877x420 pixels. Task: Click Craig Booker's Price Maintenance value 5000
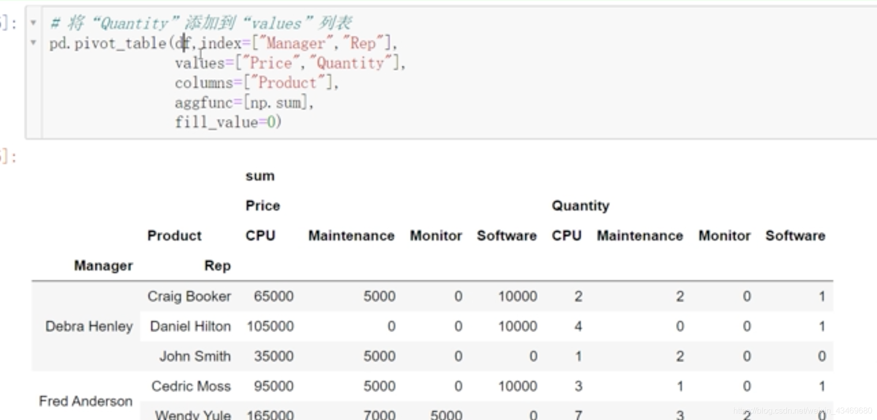click(x=380, y=296)
